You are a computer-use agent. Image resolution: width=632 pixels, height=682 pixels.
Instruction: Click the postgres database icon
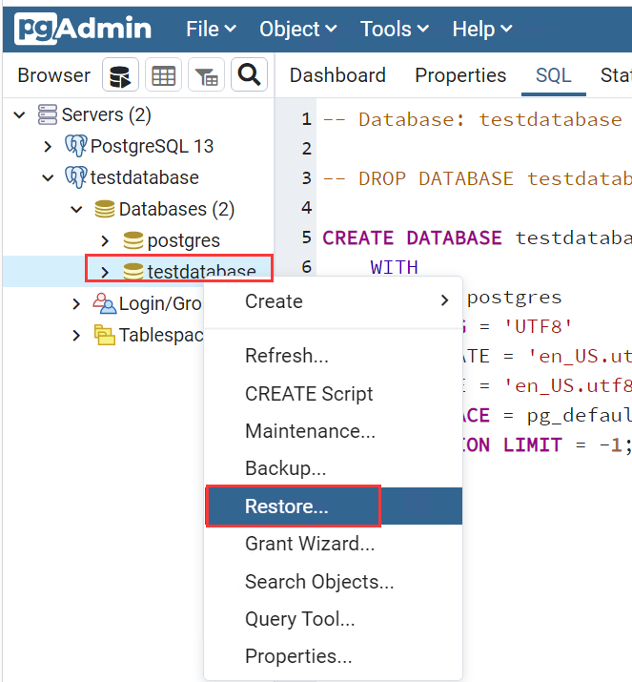[x=133, y=240]
